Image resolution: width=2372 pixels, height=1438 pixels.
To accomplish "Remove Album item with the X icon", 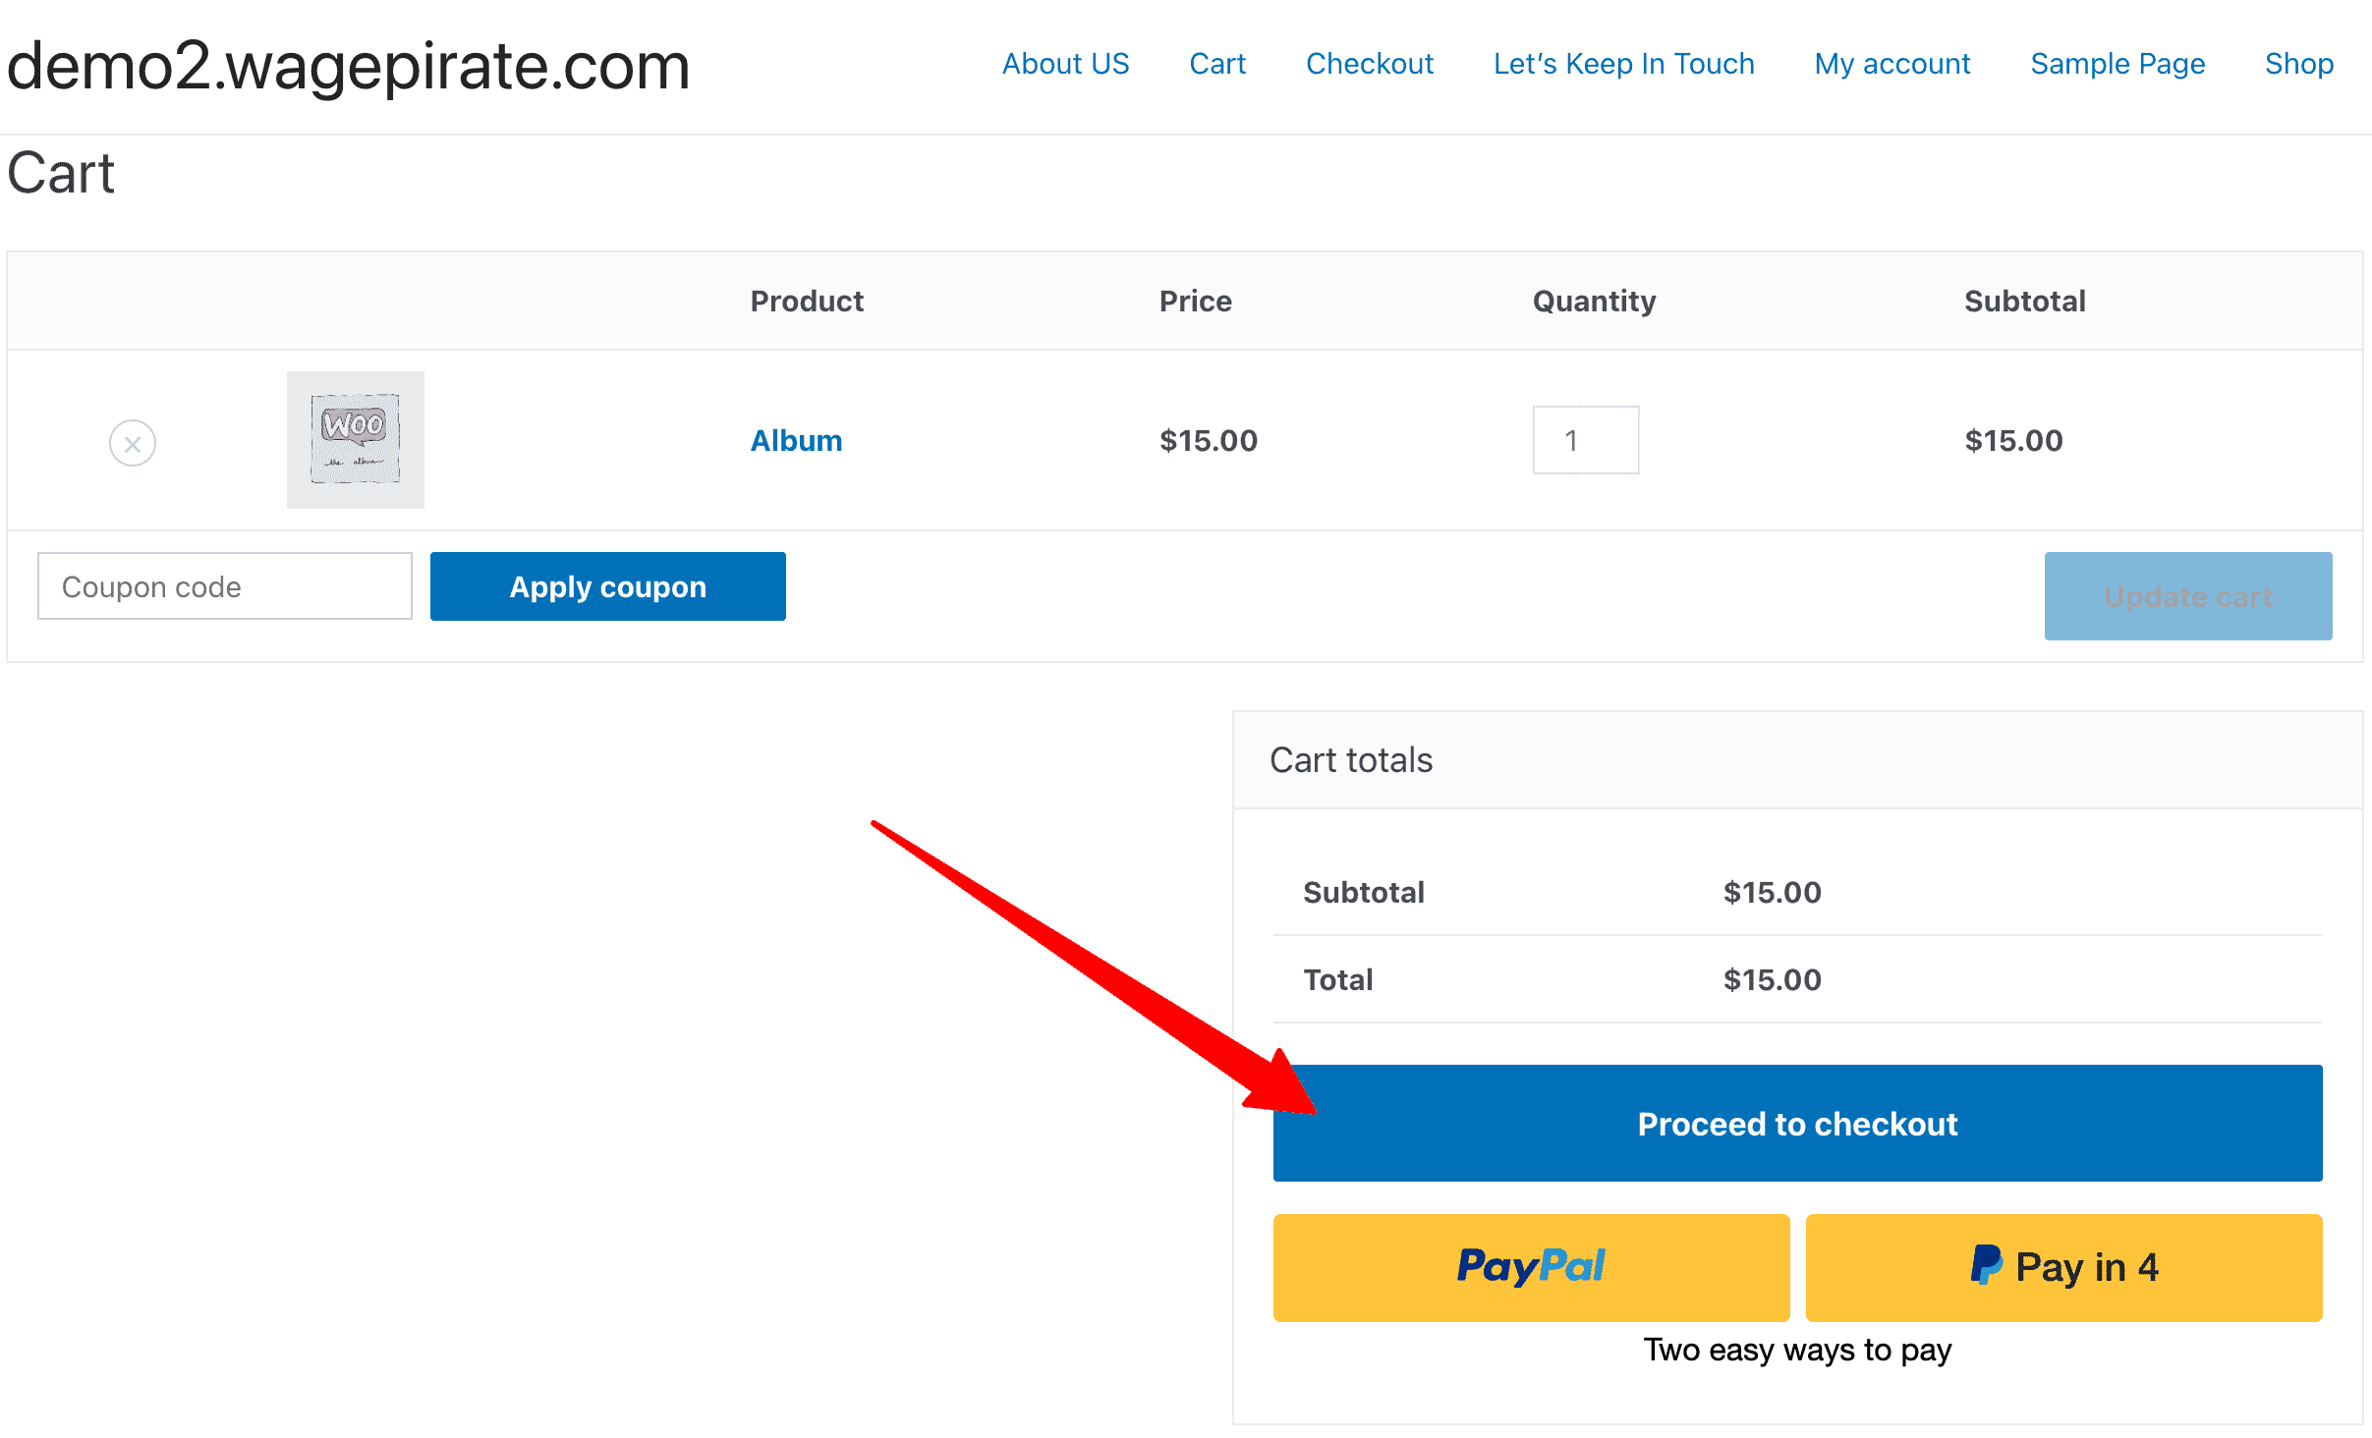I will click(133, 443).
